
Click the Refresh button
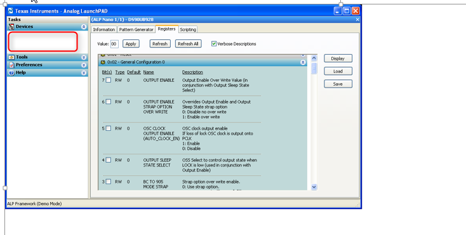point(160,44)
